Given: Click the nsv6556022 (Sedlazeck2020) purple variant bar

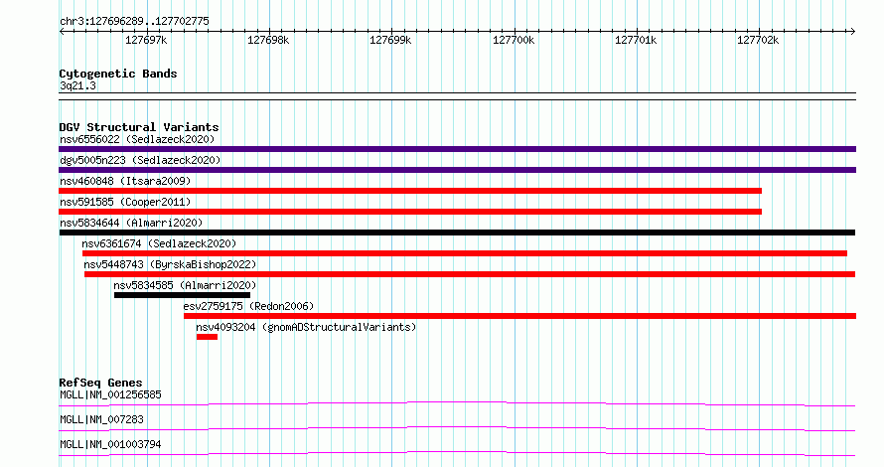Looking at the screenshot, I should [457, 149].
